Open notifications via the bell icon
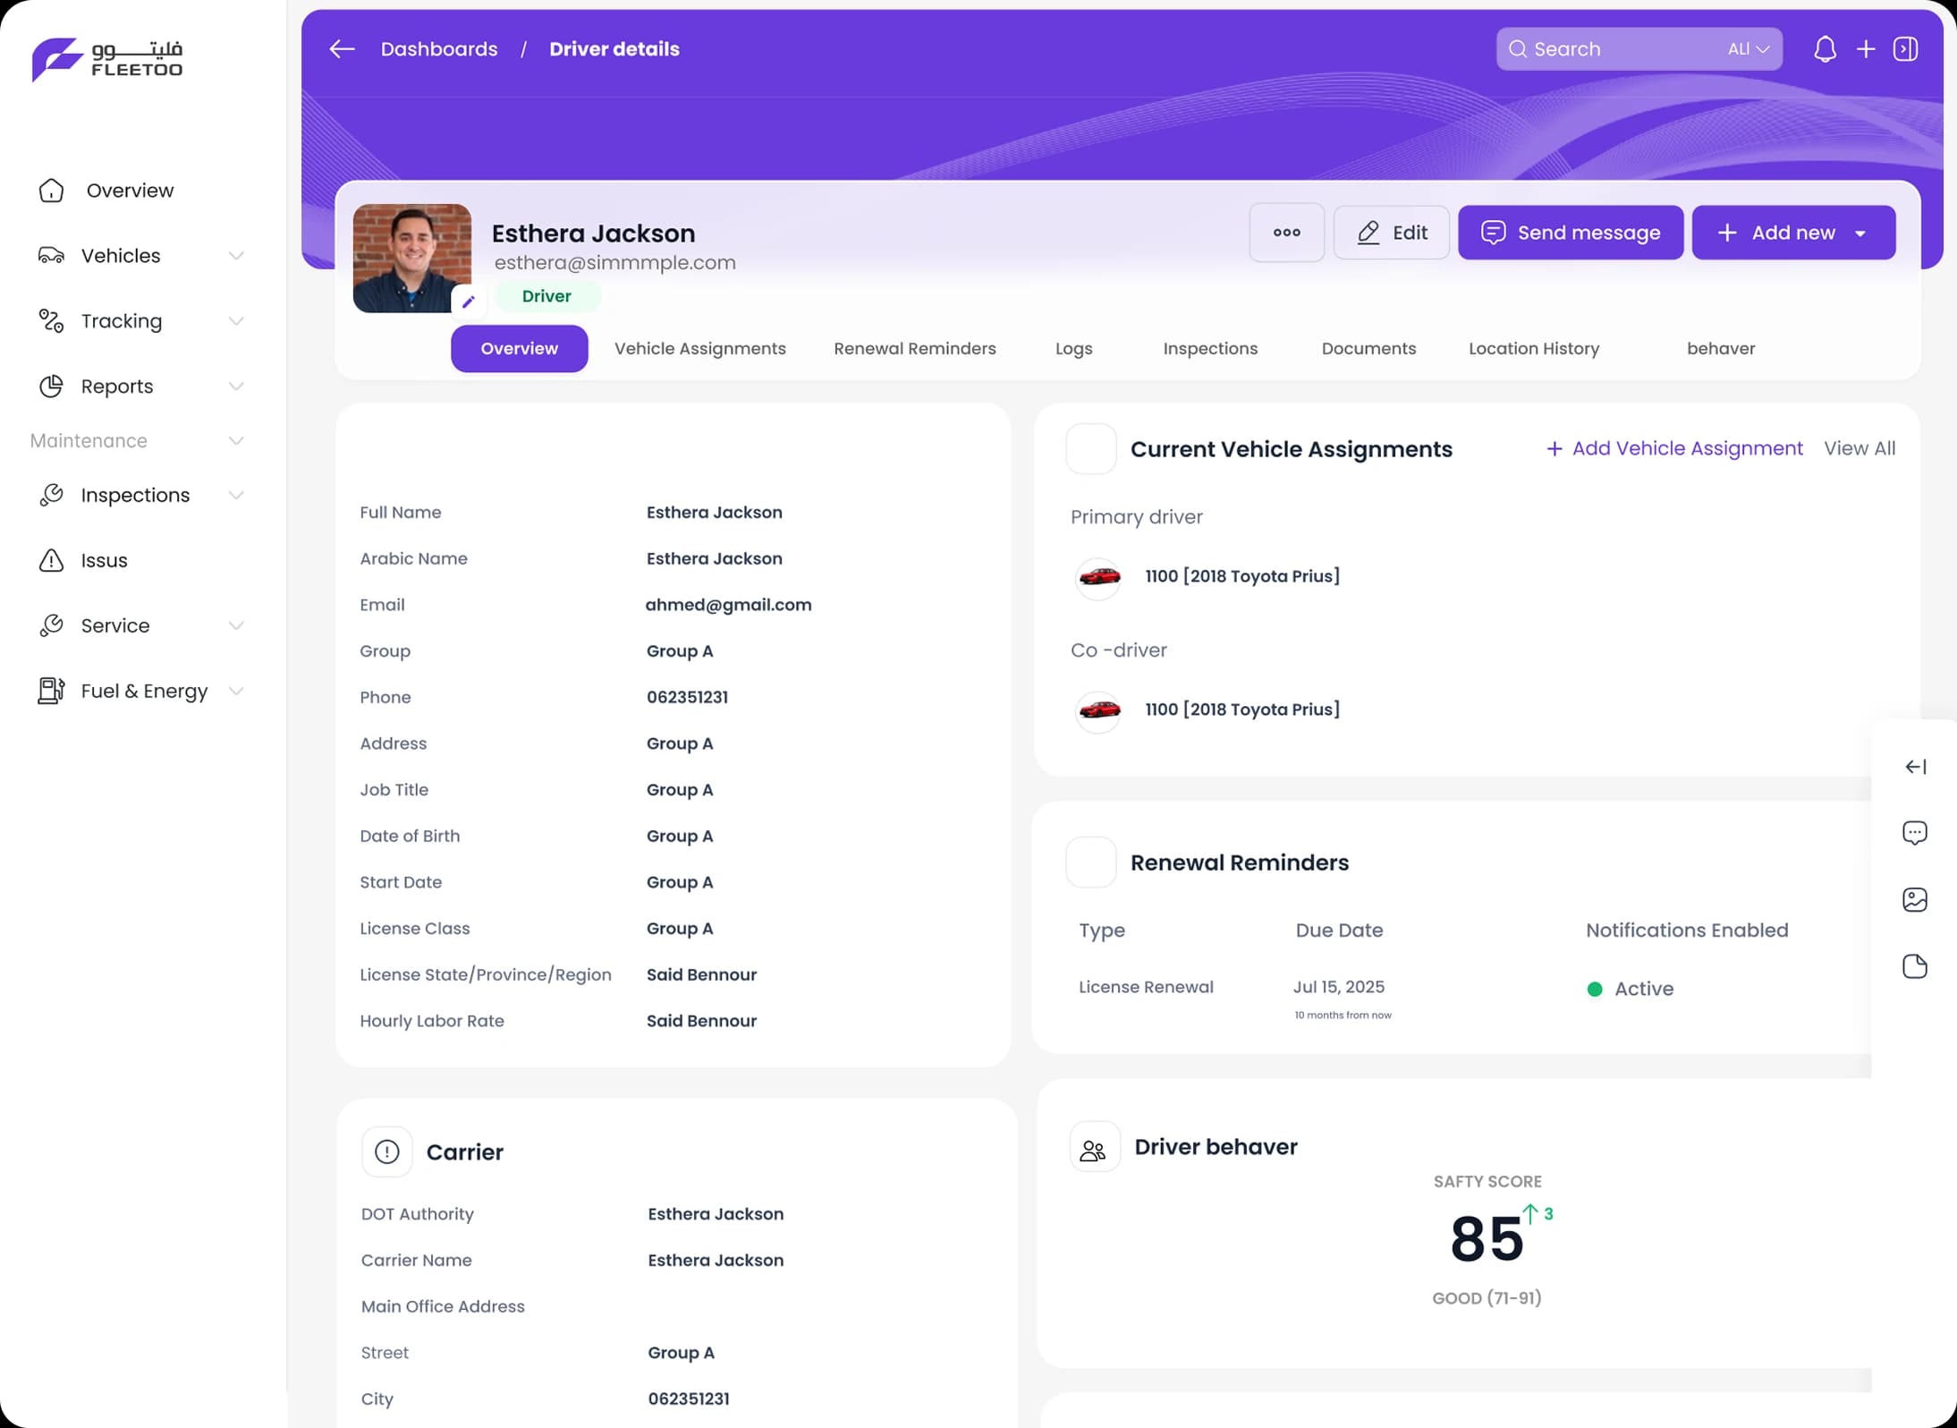 [1825, 49]
